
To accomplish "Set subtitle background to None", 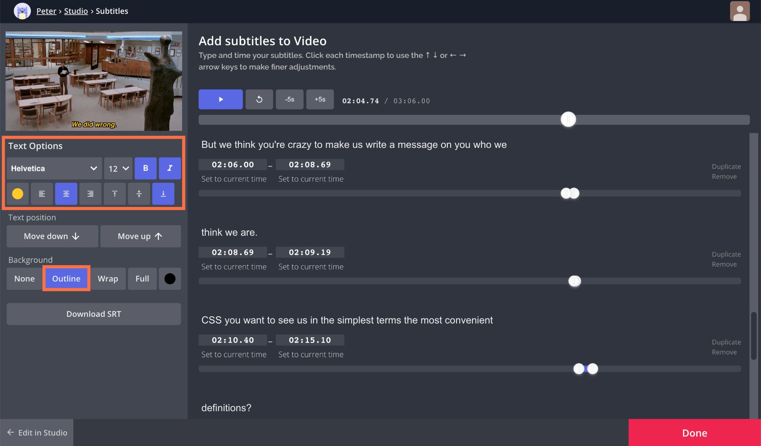I will coord(24,278).
